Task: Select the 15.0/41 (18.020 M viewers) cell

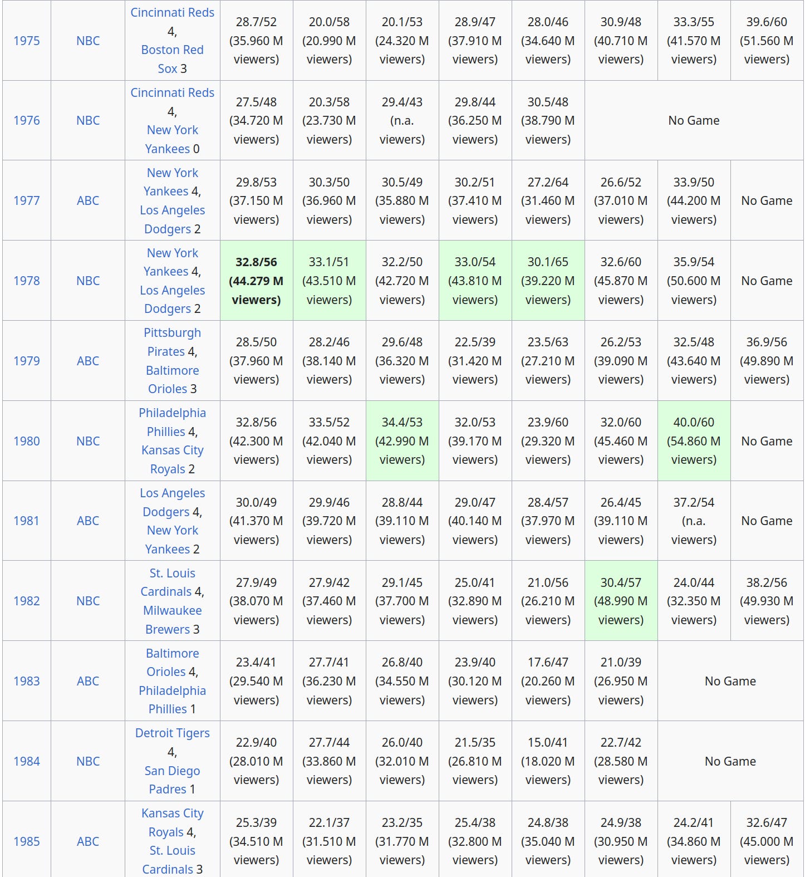Action: pyautogui.click(x=548, y=761)
